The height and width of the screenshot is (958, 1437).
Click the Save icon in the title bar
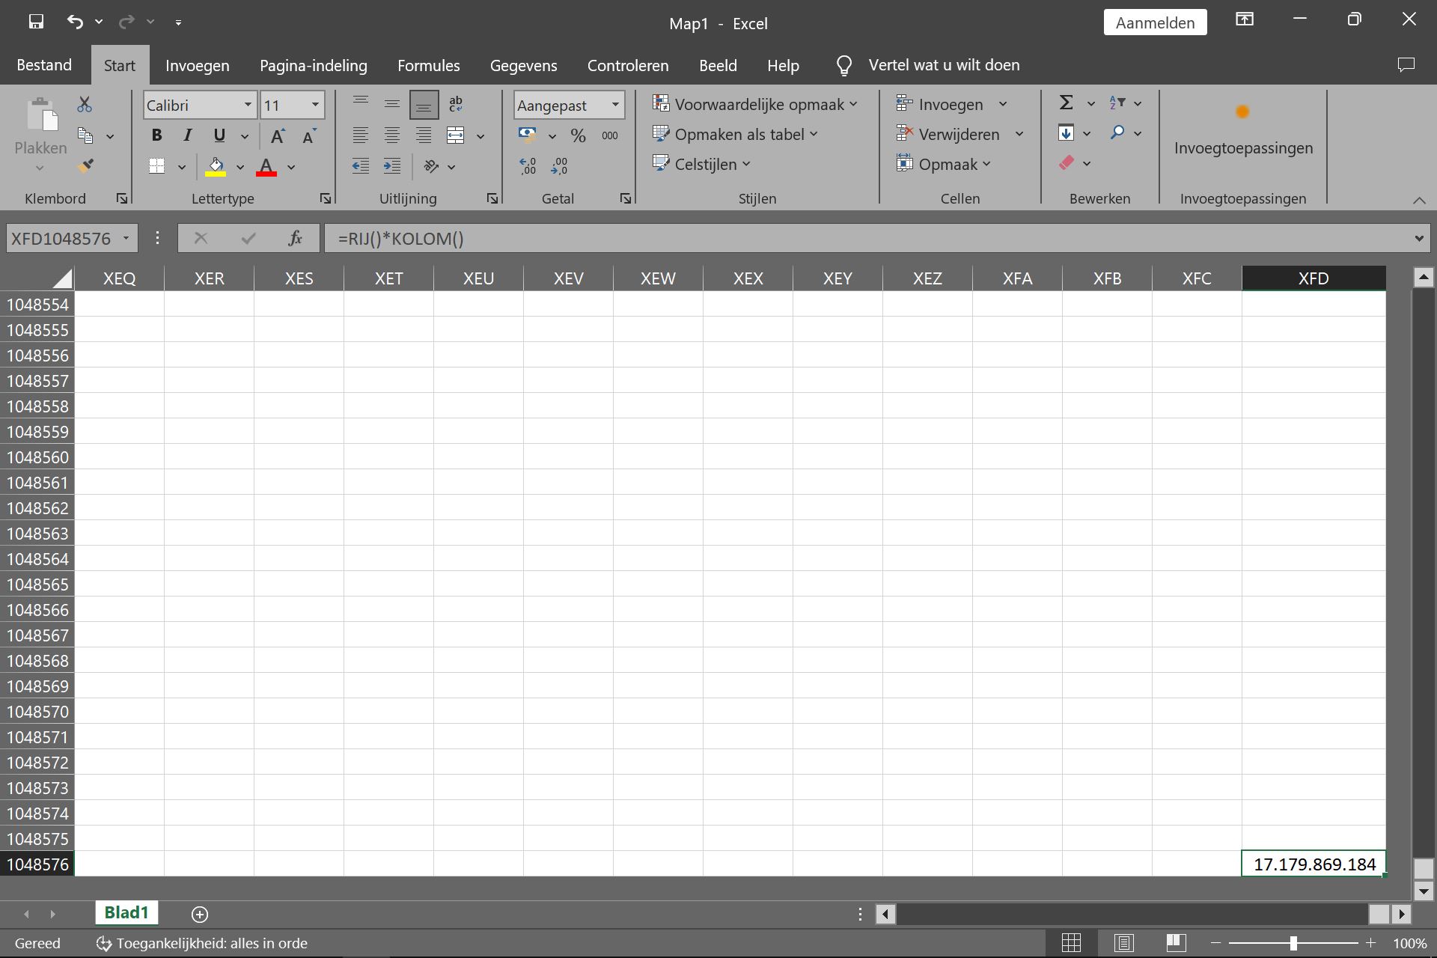[x=36, y=22]
